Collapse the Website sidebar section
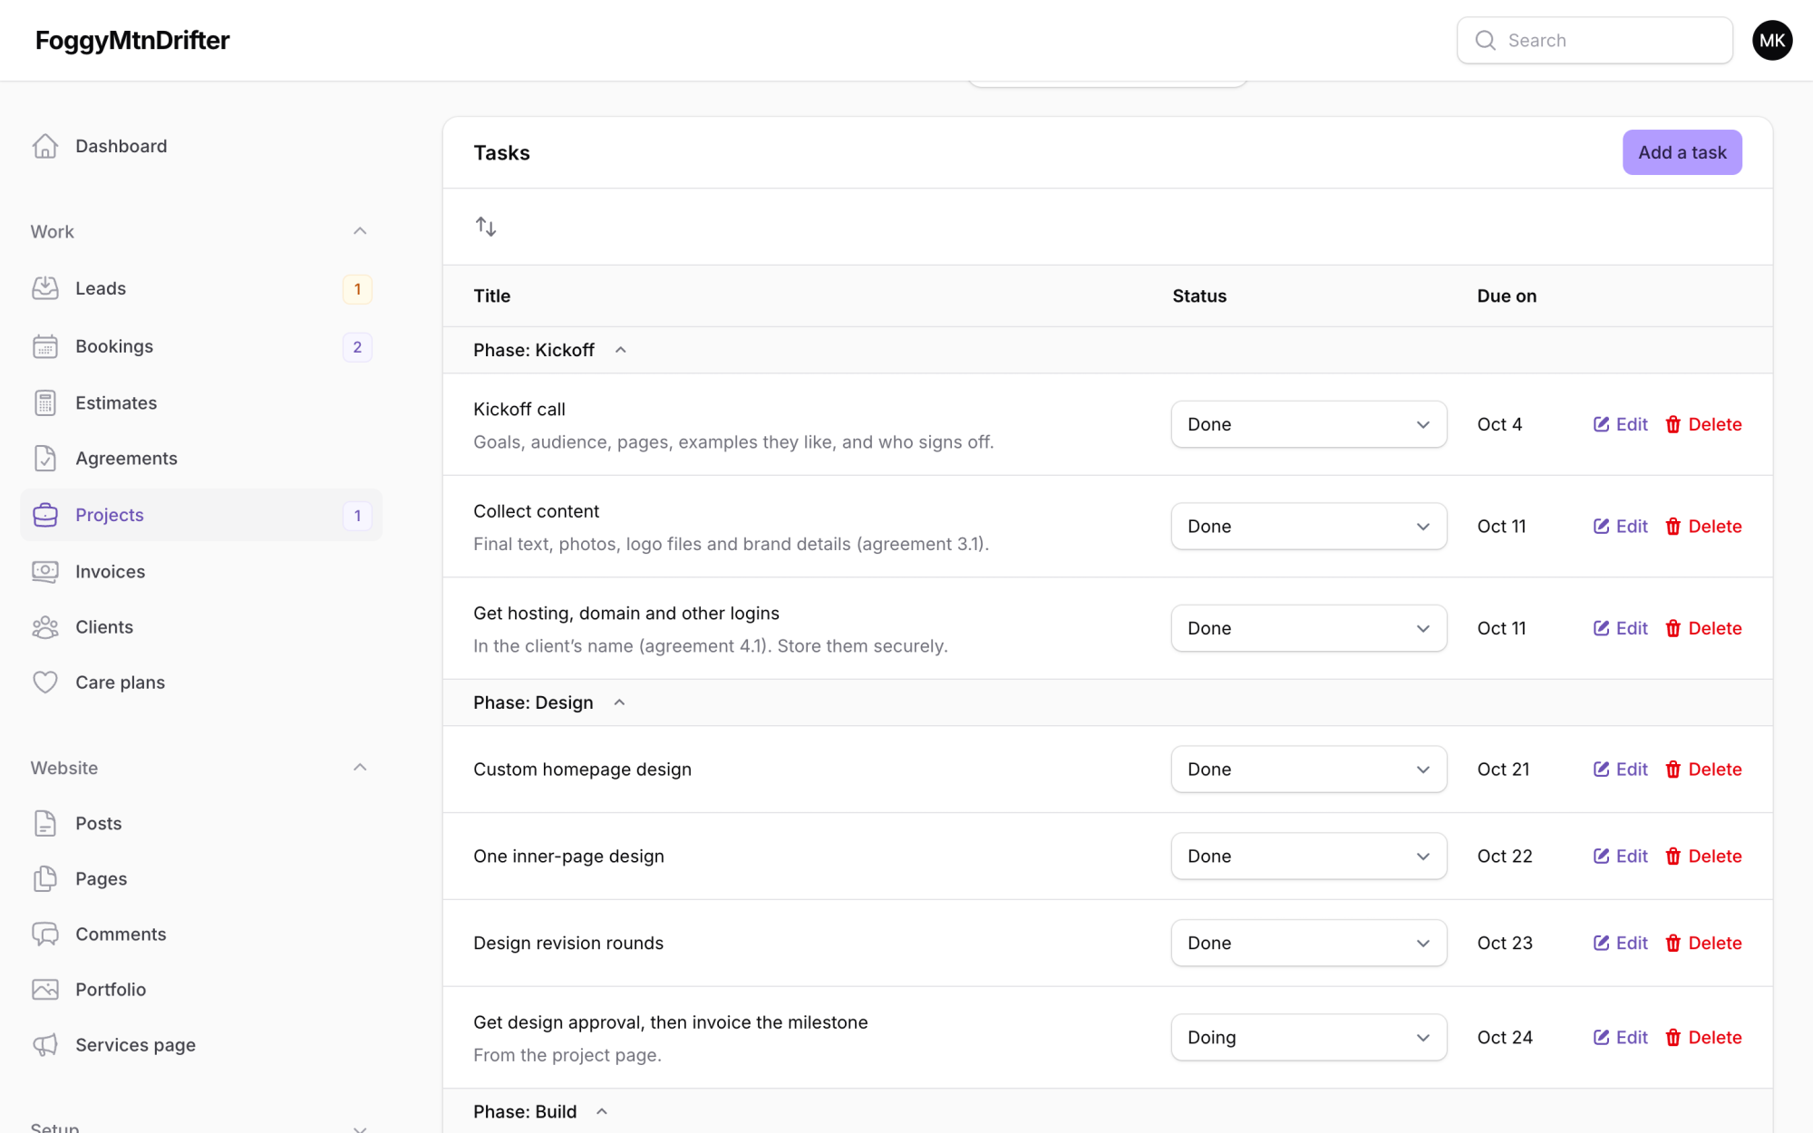The image size is (1813, 1133). [360, 768]
